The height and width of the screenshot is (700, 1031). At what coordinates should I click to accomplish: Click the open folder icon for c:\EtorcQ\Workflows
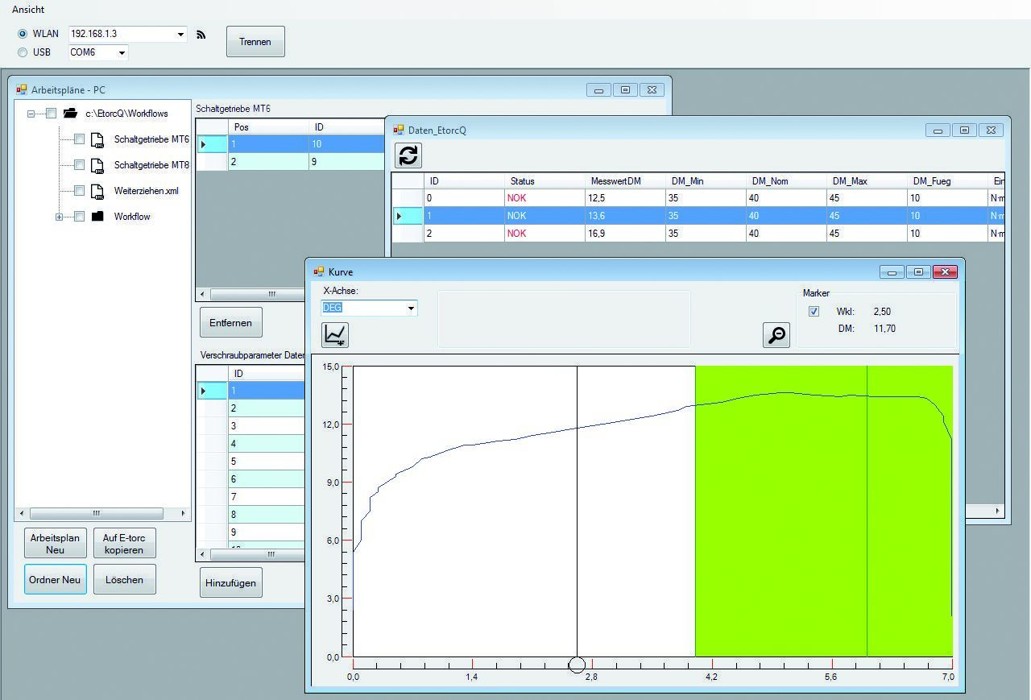70,114
